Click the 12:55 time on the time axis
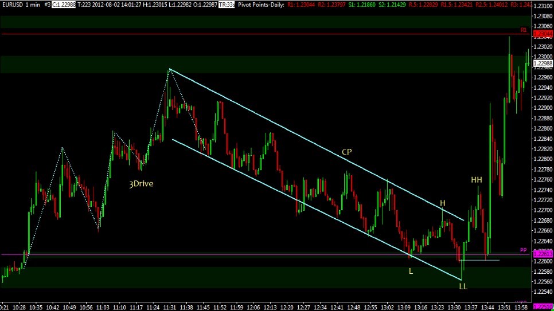 pos(370,308)
